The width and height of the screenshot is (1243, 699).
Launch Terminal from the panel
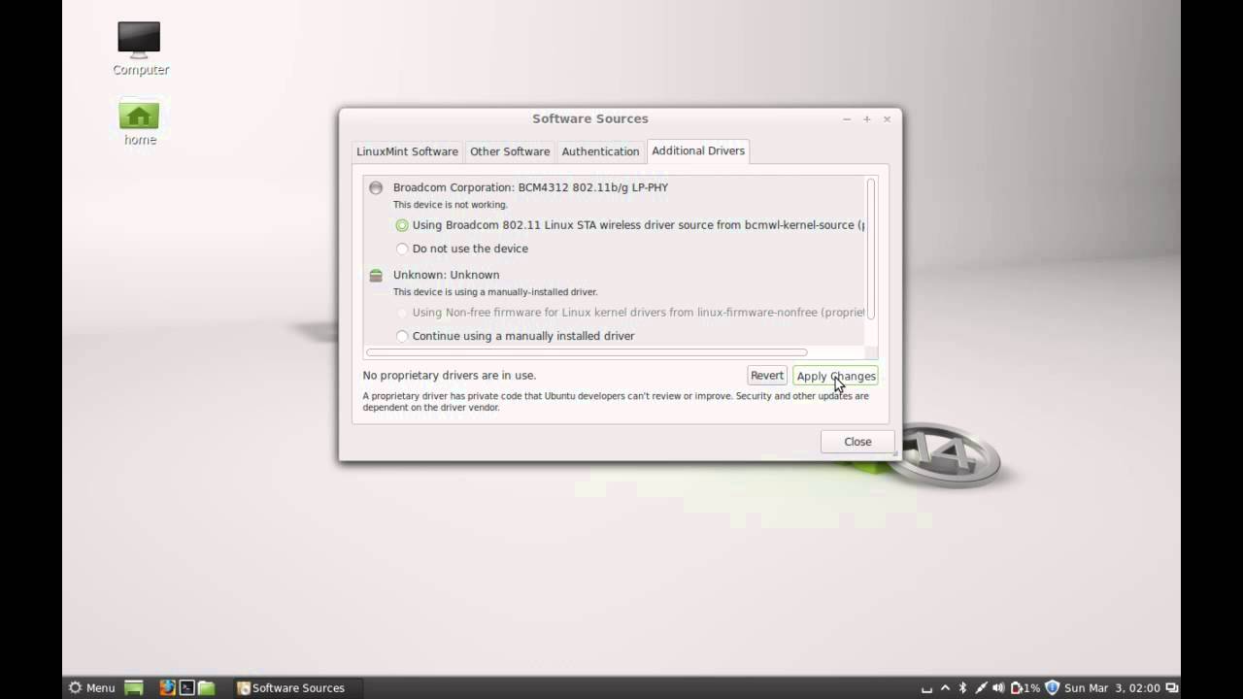click(187, 687)
